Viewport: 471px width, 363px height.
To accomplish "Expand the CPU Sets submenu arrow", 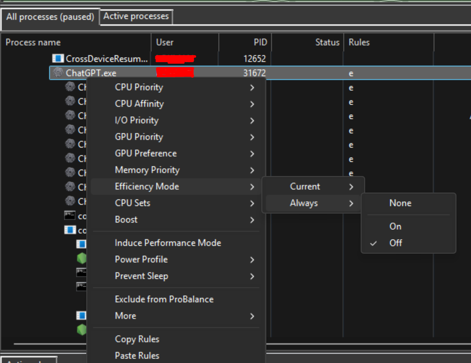I will point(252,204).
